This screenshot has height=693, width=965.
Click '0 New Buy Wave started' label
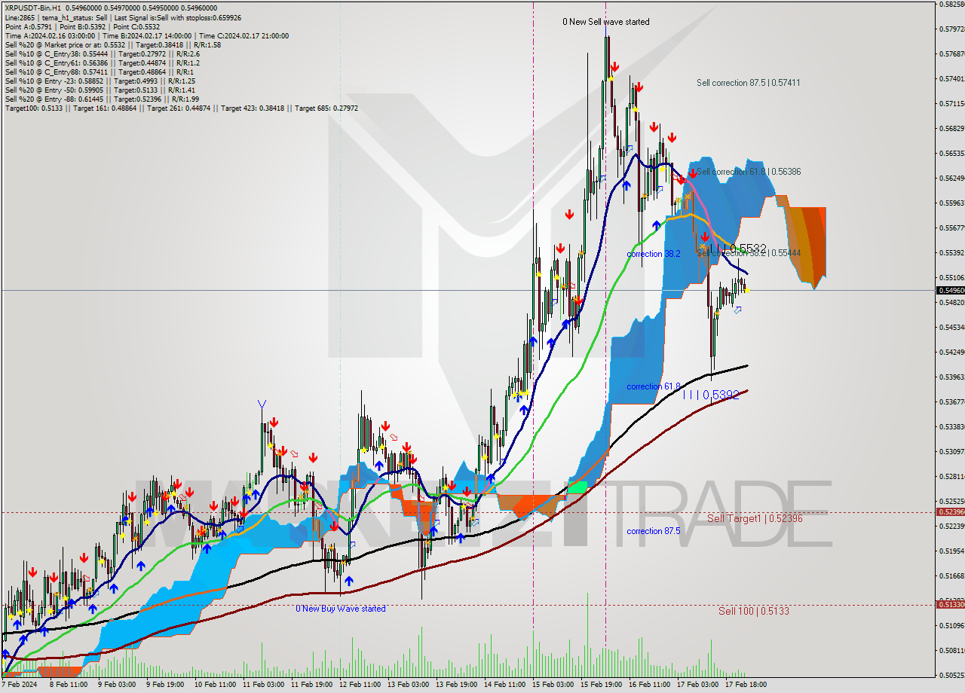point(341,609)
